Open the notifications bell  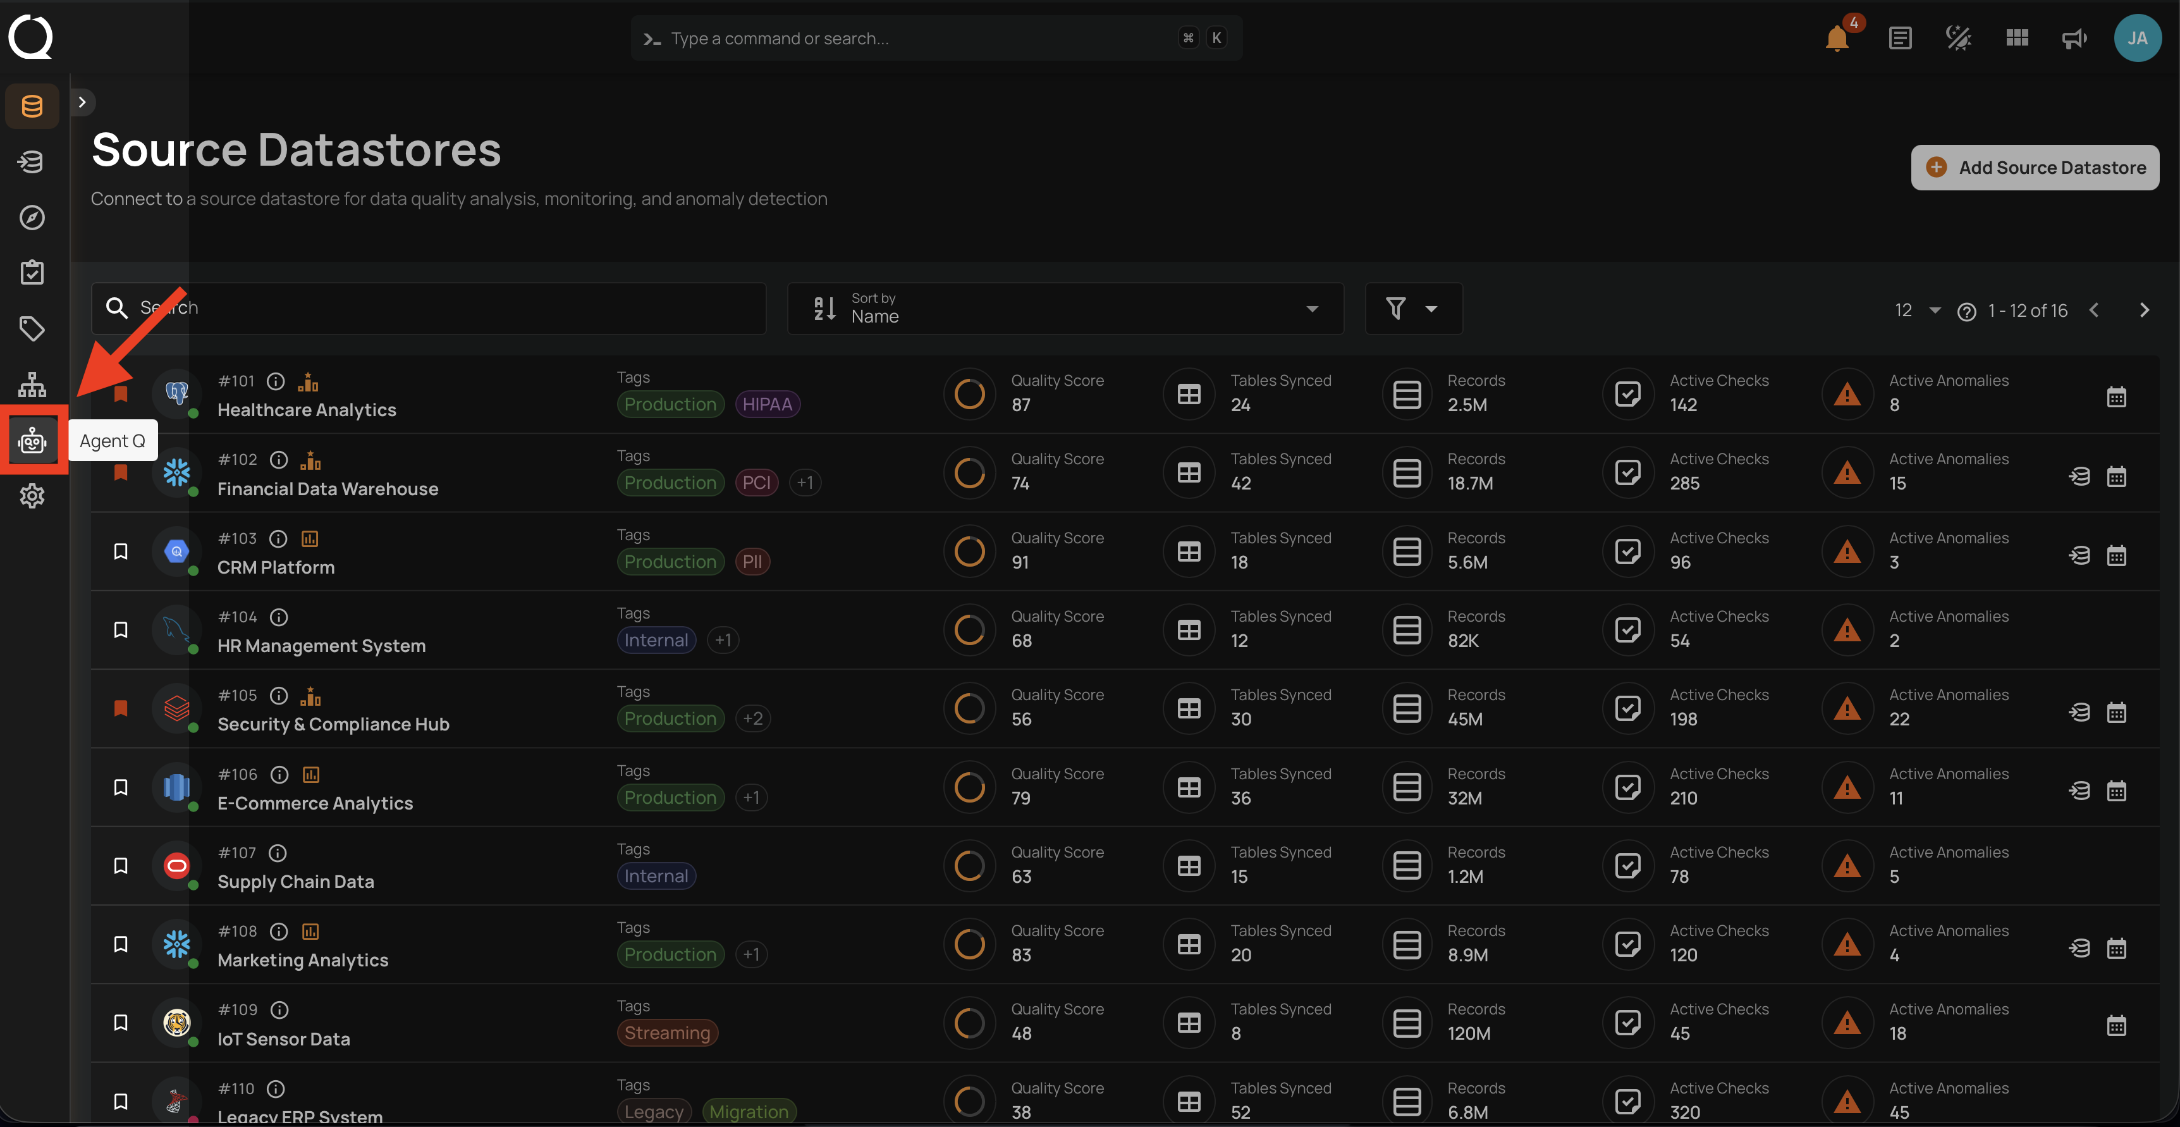tap(1837, 38)
